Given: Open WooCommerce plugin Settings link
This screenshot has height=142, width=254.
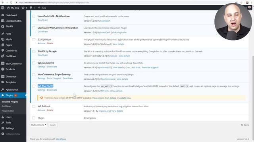Looking at the screenshot, I should point(41,67).
